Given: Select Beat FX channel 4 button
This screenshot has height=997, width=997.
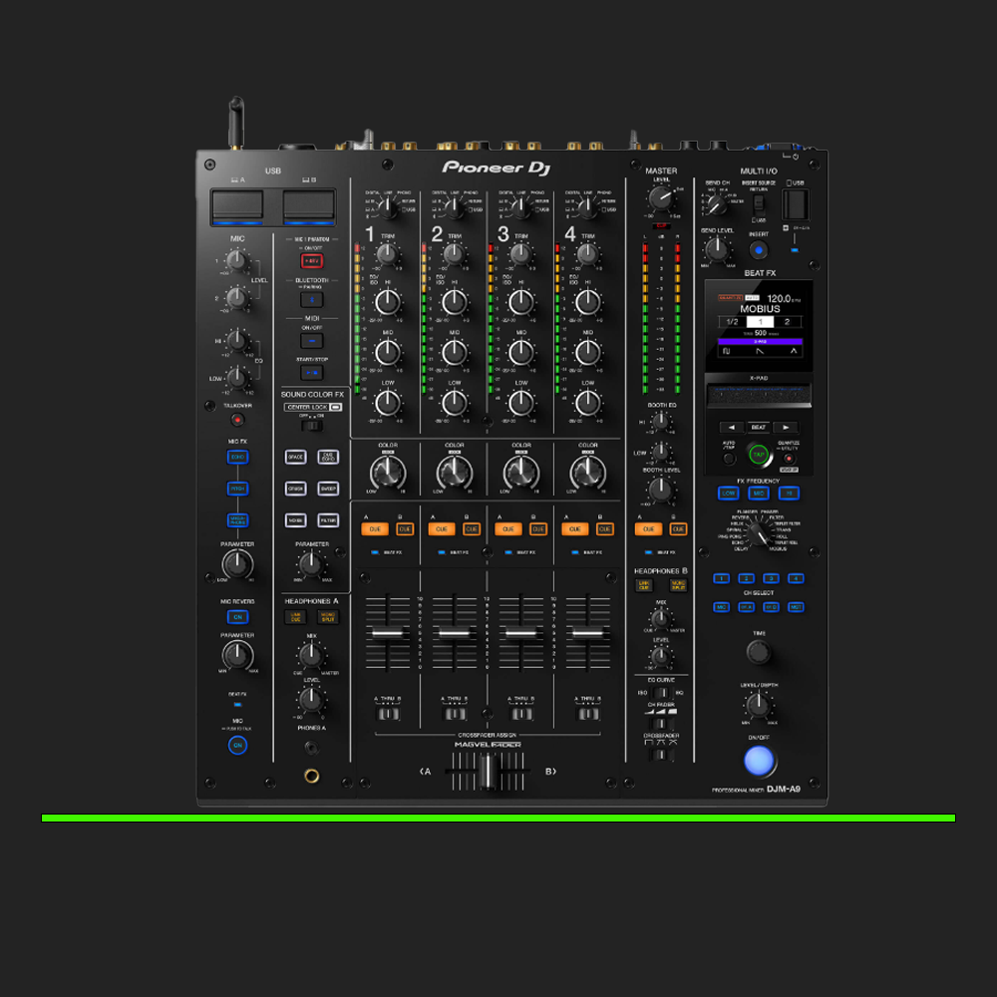Looking at the screenshot, I should click(x=796, y=578).
